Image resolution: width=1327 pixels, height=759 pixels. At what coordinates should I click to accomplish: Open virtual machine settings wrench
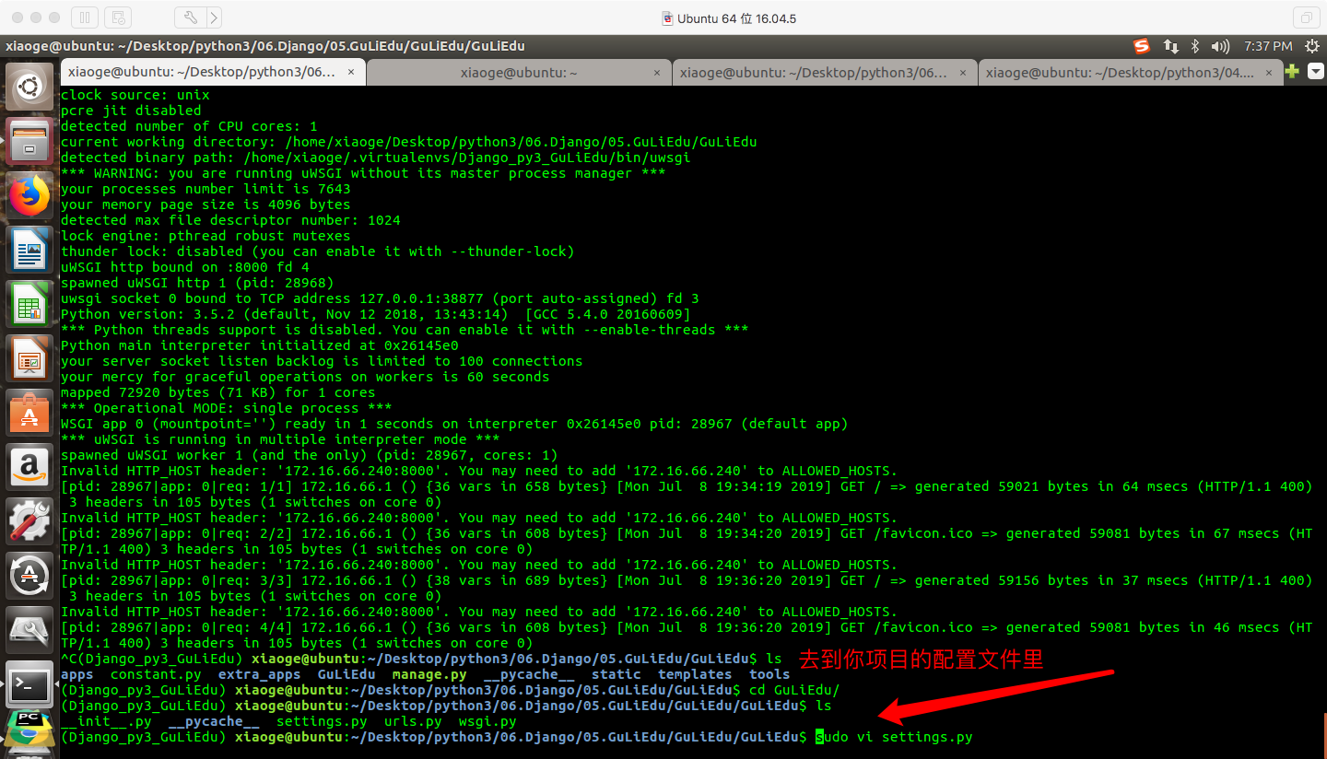(x=190, y=18)
